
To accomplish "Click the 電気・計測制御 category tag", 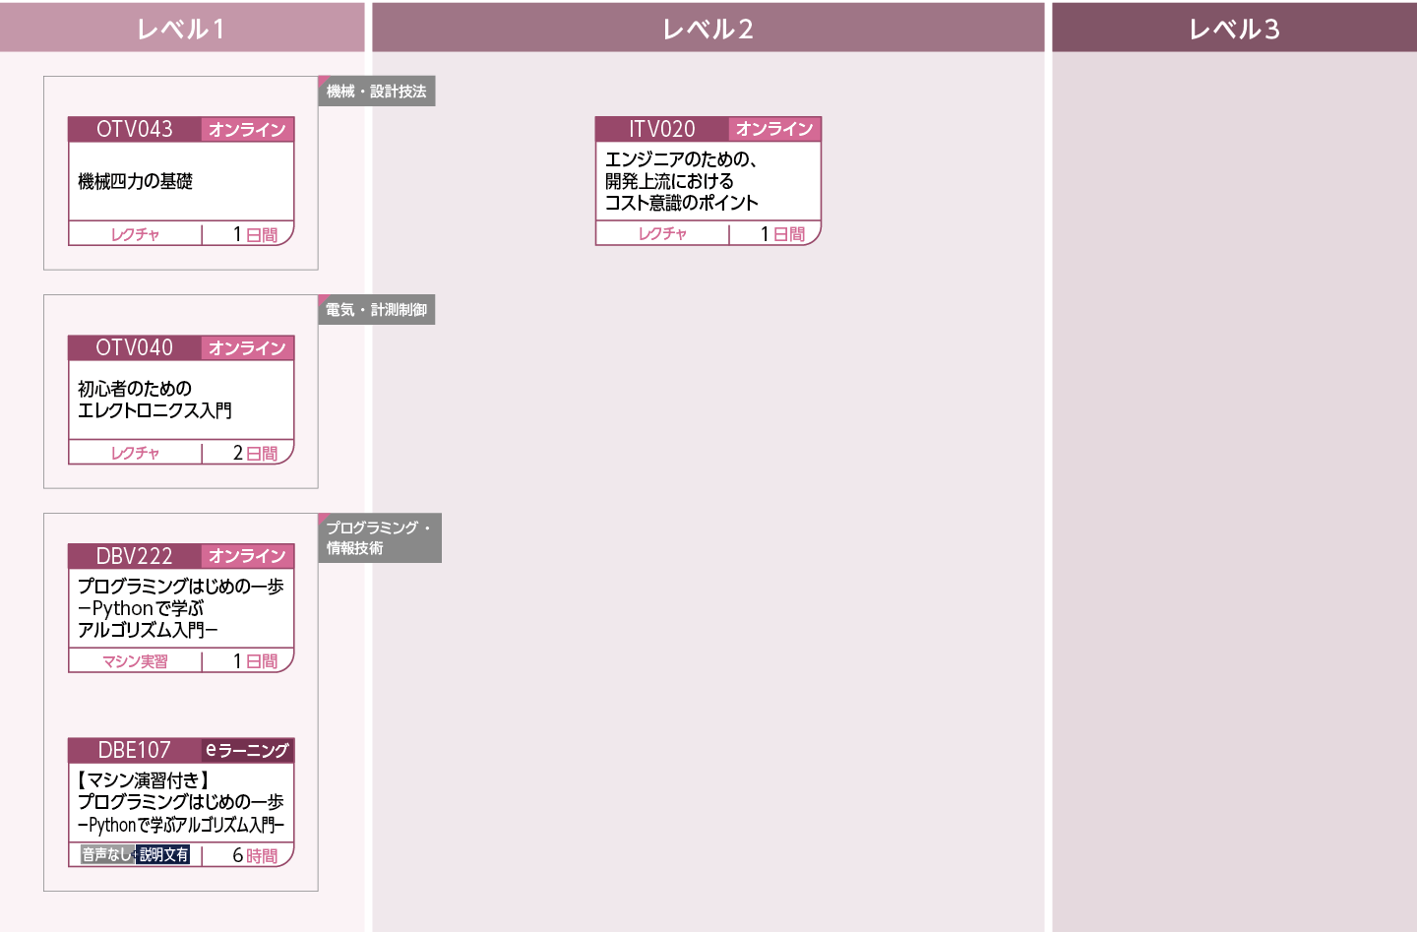I will (377, 310).
